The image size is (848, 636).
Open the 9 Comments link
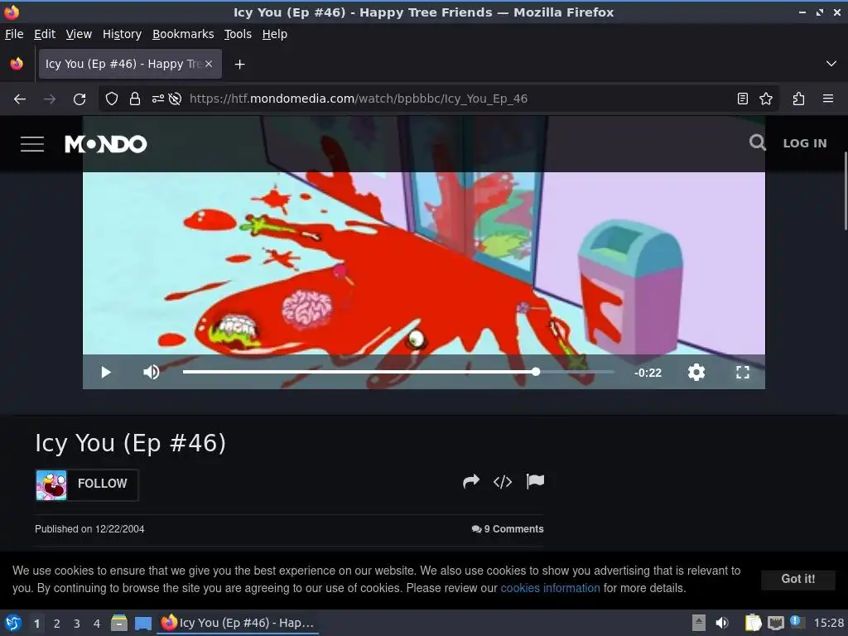[x=508, y=529]
